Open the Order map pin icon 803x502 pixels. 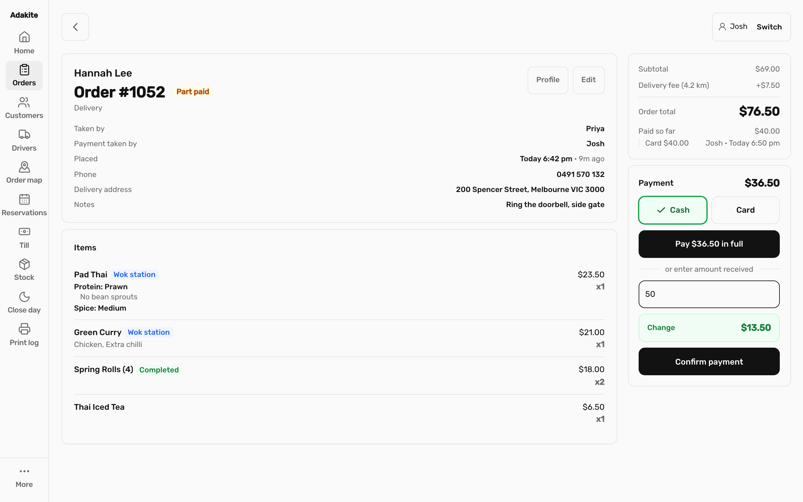pos(24,167)
